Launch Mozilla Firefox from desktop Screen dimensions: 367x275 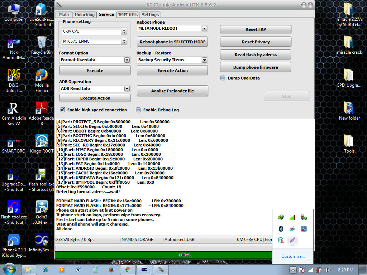coord(42,81)
